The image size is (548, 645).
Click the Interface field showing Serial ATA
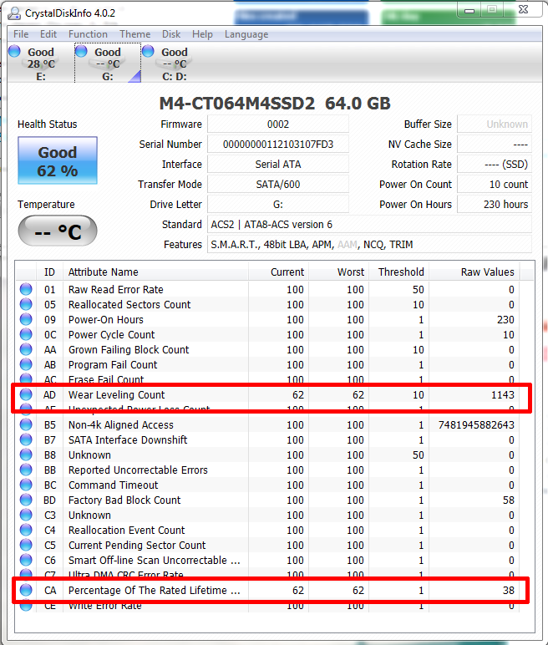pyautogui.click(x=278, y=164)
